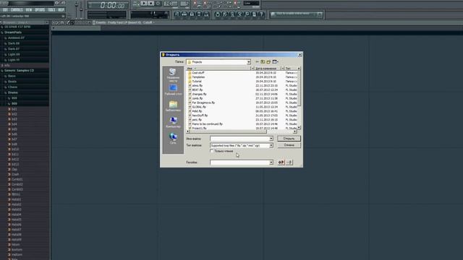Click the horizontal scrollbar of file list

coord(242,131)
